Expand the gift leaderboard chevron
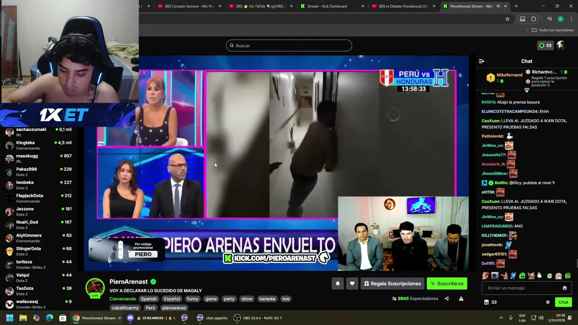 click(527, 90)
